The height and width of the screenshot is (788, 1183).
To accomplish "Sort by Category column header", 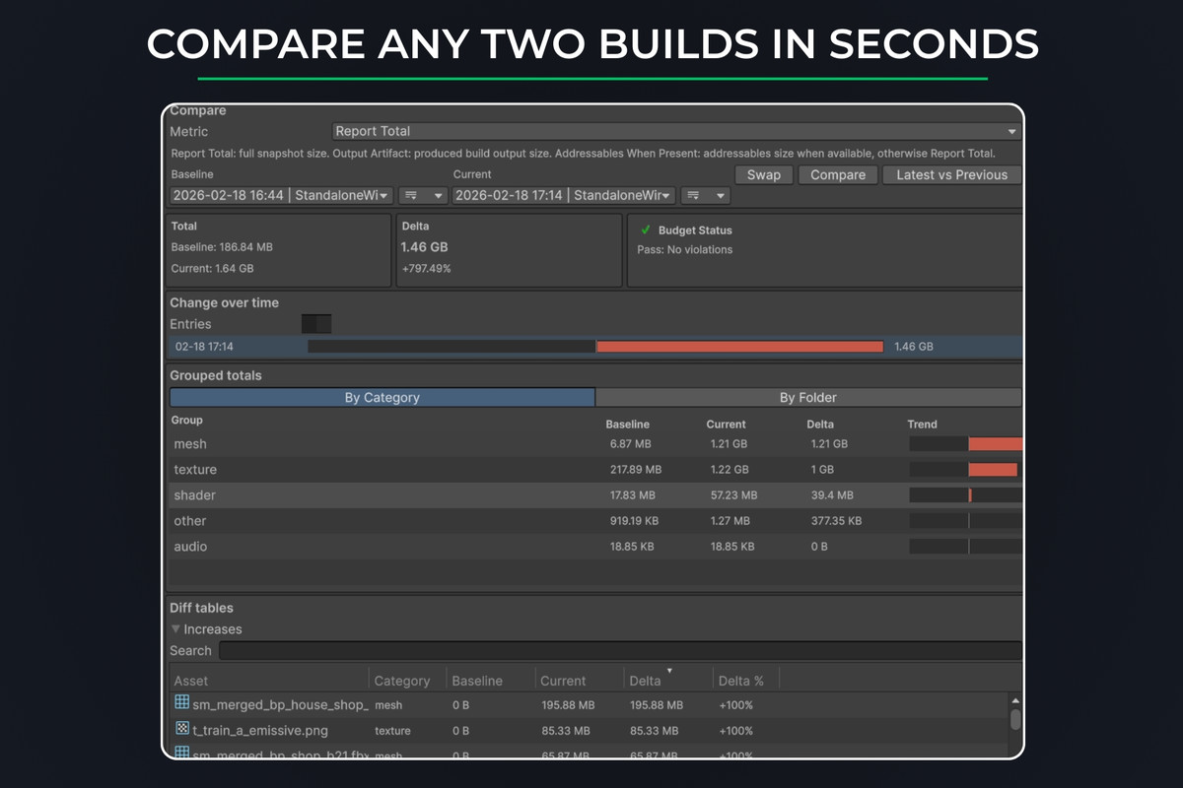I will point(402,681).
